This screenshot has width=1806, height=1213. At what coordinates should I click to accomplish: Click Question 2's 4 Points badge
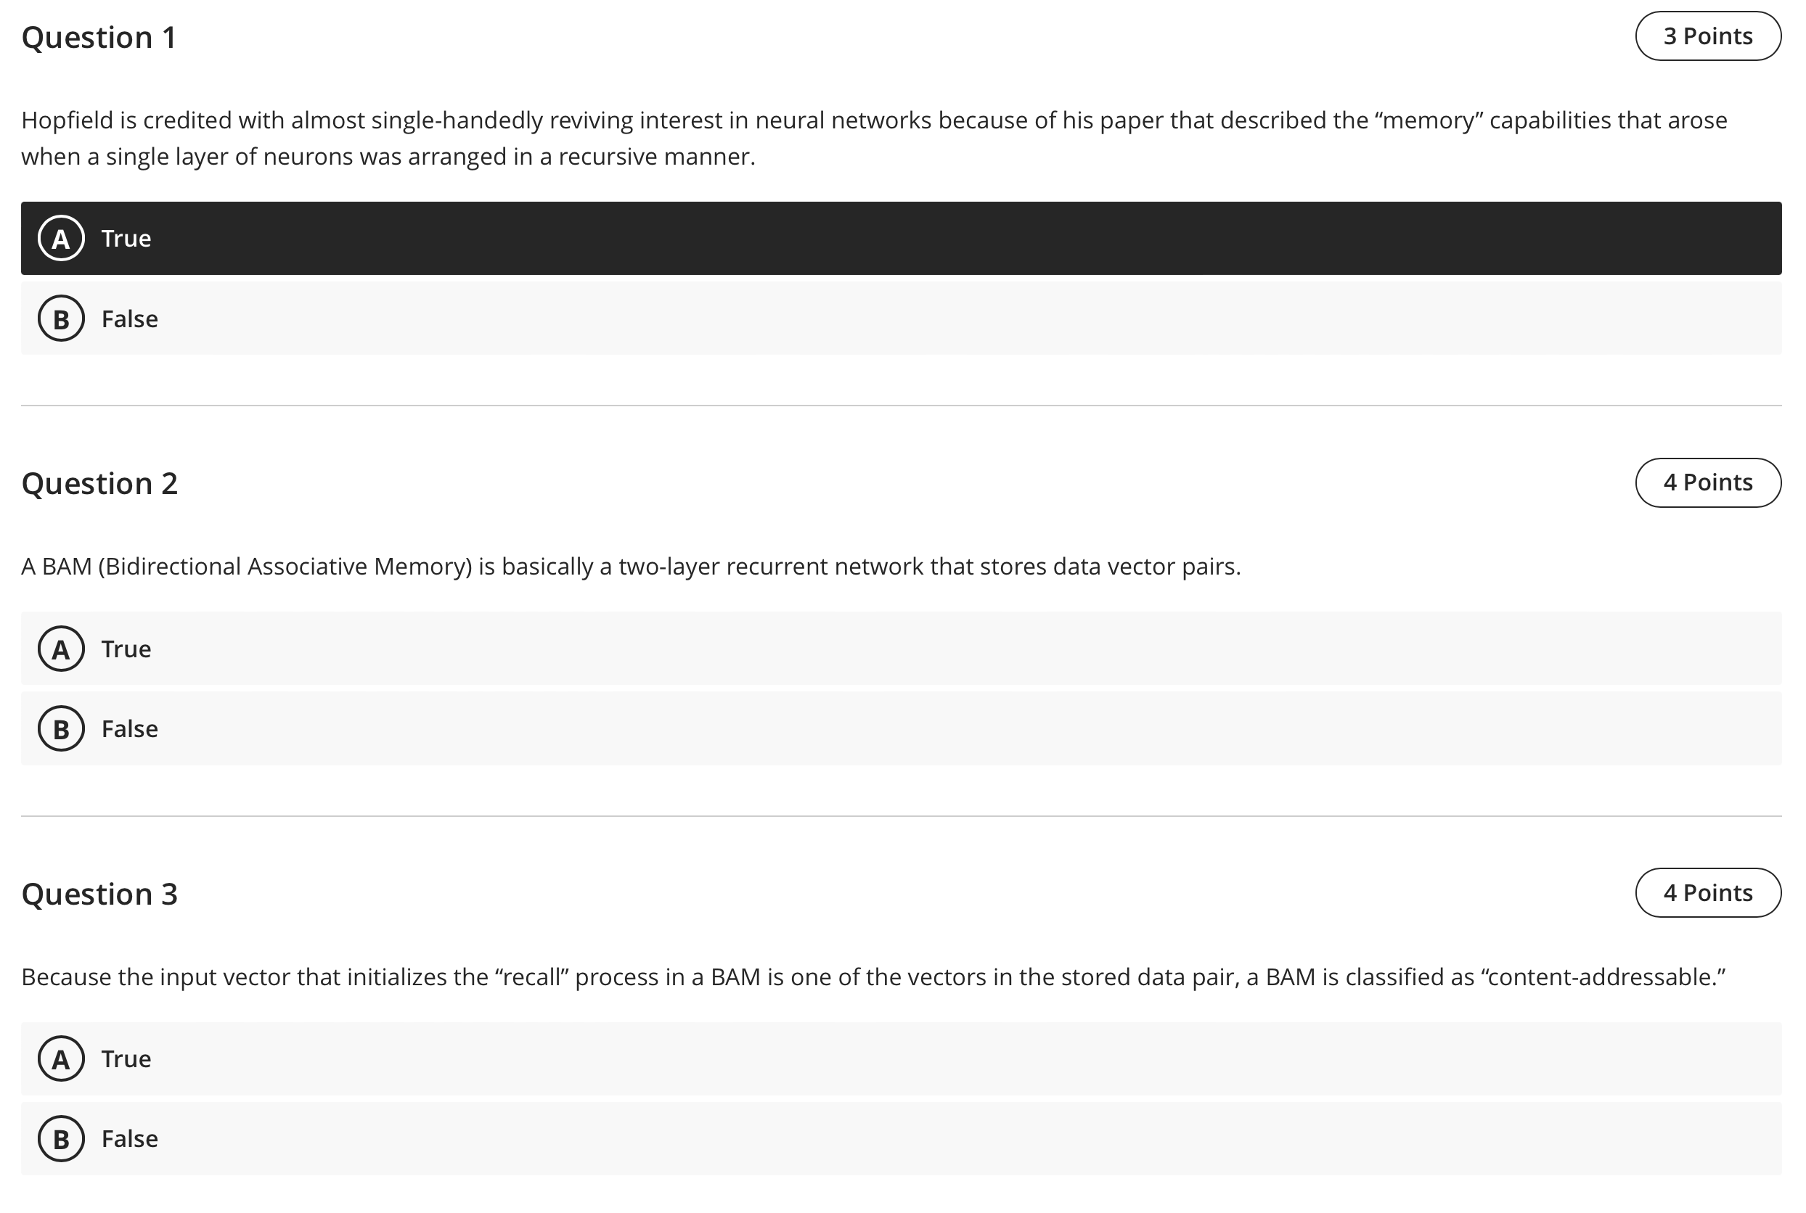1708,482
